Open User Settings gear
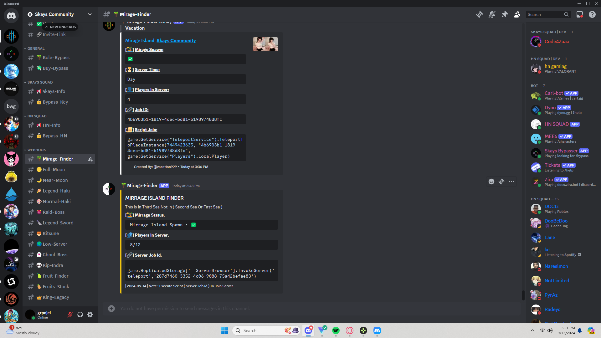 click(90, 315)
